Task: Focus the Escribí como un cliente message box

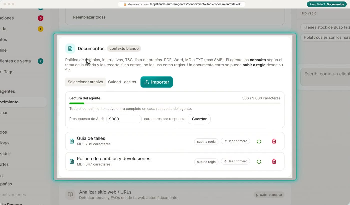Action: pyautogui.click(x=325, y=77)
